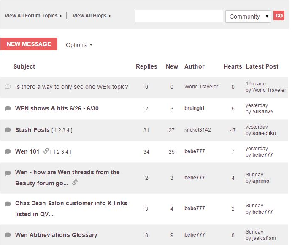Image resolution: width=292 pixels, height=245 pixels.
Task: Click the bubble icon beside Wen Abbreviations Glossary
Action: pyautogui.click(x=8, y=235)
